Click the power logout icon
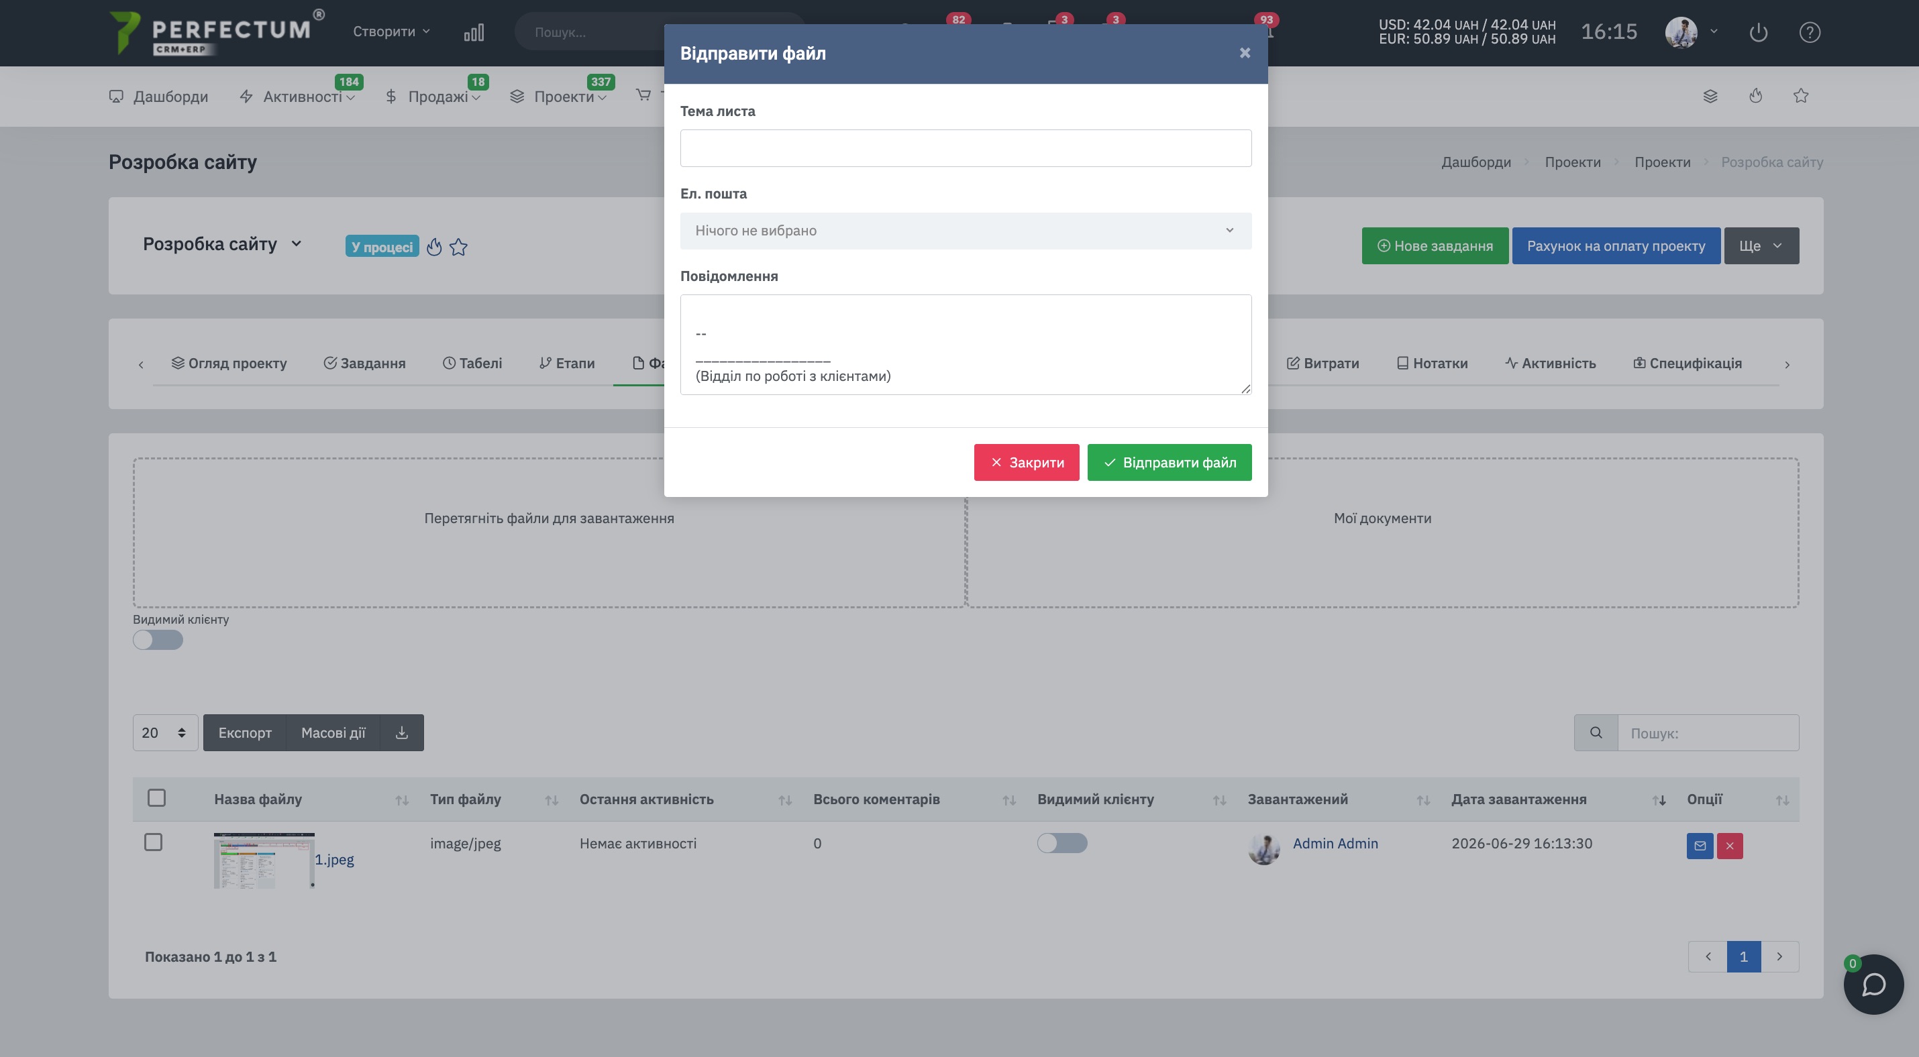The width and height of the screenshot is (1919, 1057). [1758, 32]
